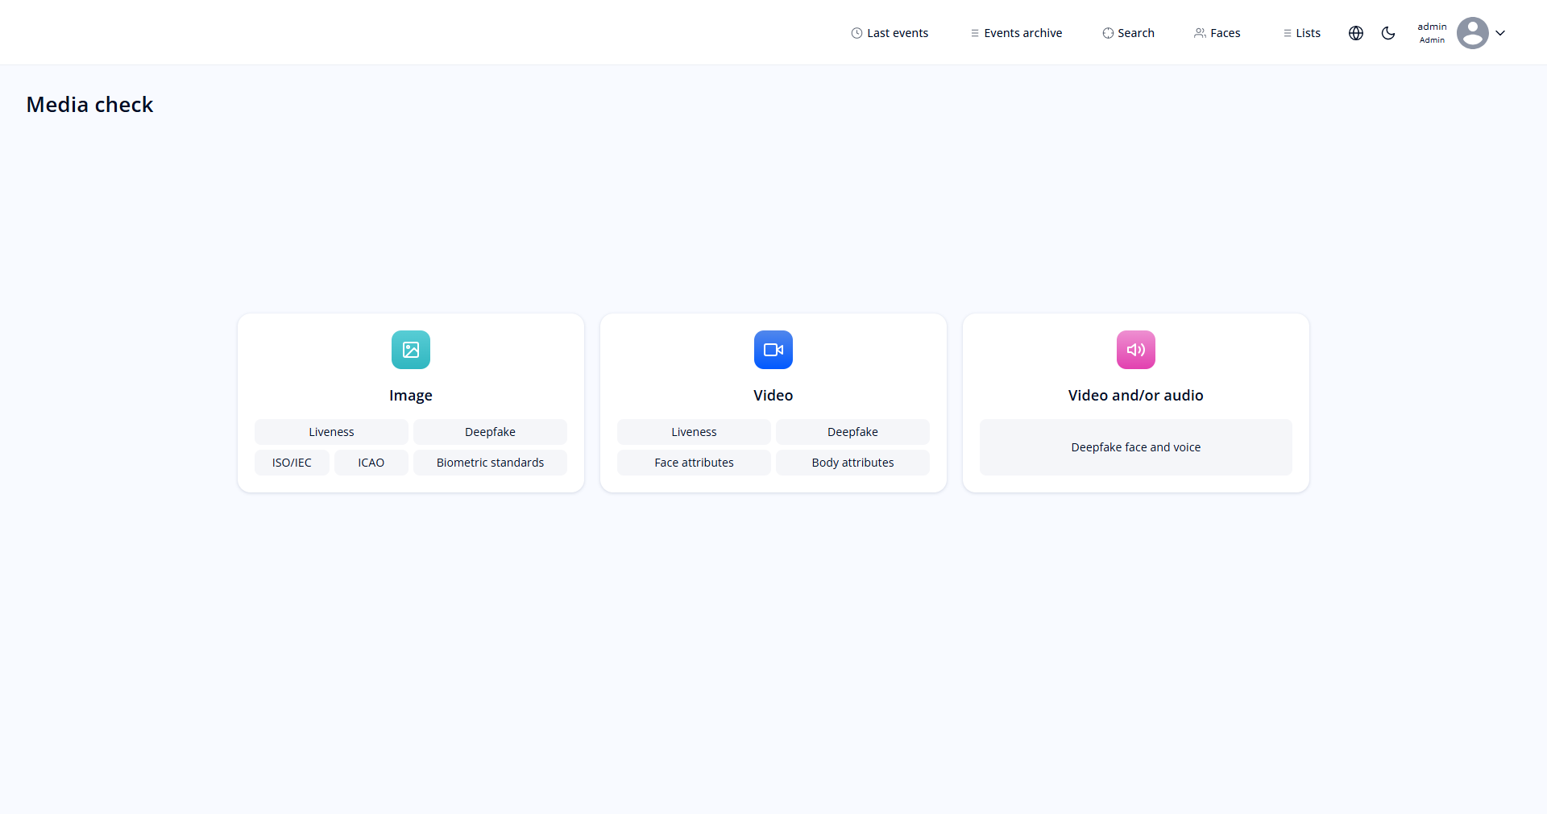The height and width of the screenshot is (814, 1547).
Task: Click the admin user avatar
Action: [x=1472, y=33]
